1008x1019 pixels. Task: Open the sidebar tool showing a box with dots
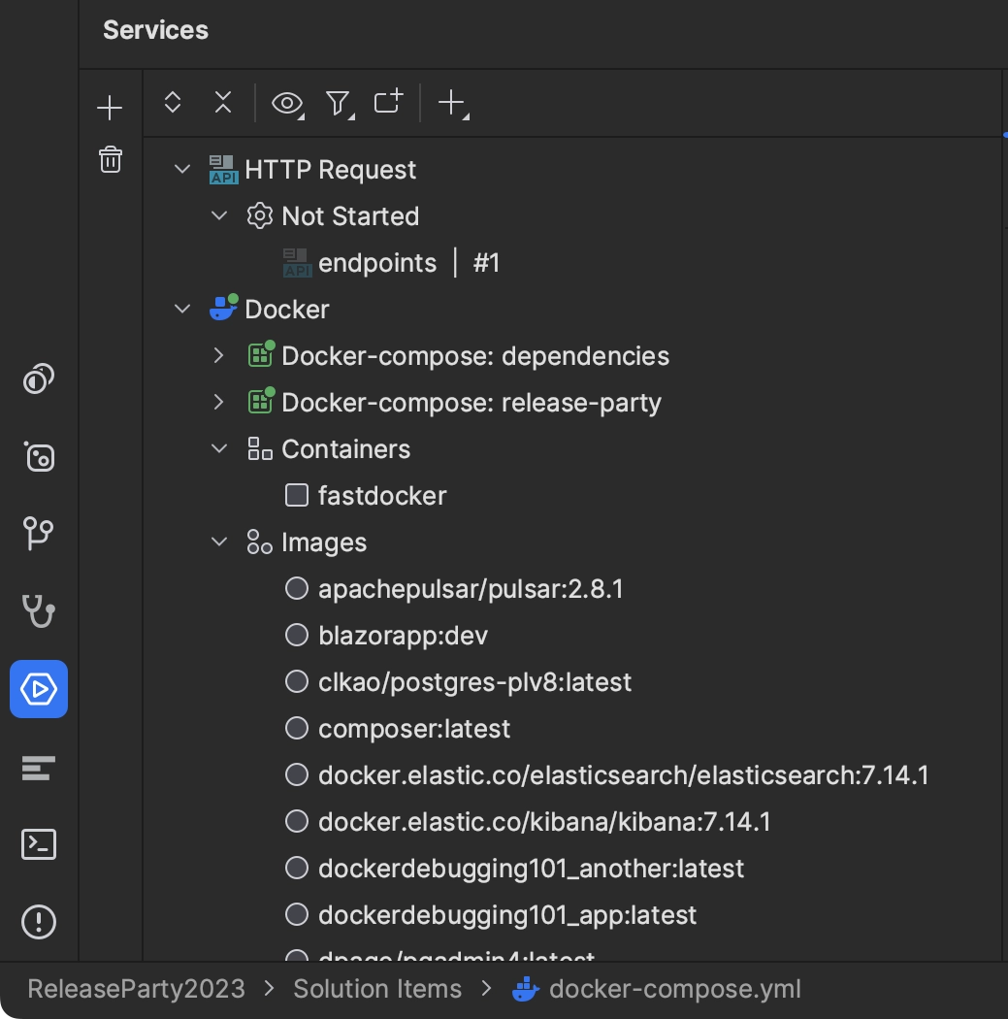(x=39, y=456)
